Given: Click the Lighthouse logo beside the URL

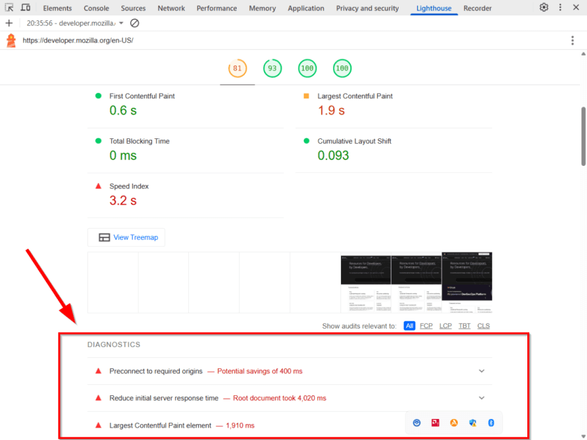Looking at the screenshot, I should (10, 39).
